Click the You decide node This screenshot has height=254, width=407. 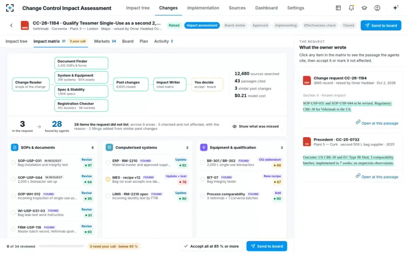[x=207, y=84]
